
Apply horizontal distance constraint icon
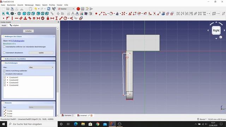52,18
